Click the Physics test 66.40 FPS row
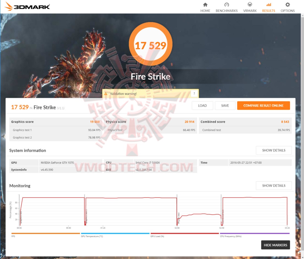The image size is (304, 259). coord(150,130)
